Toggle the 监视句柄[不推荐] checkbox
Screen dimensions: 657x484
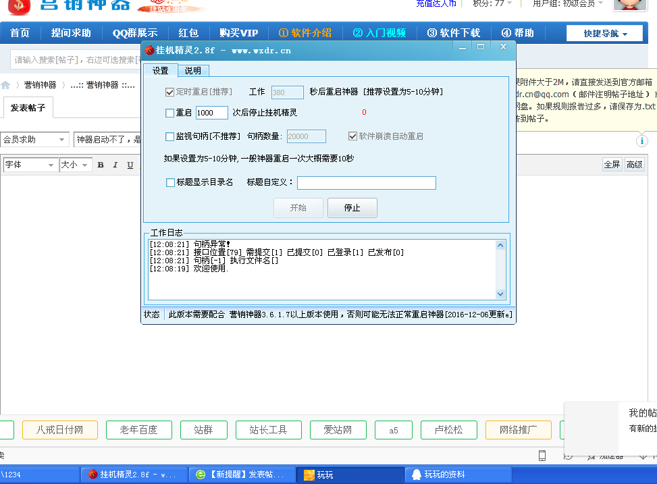pyautogui.click(x=170, y=136)
